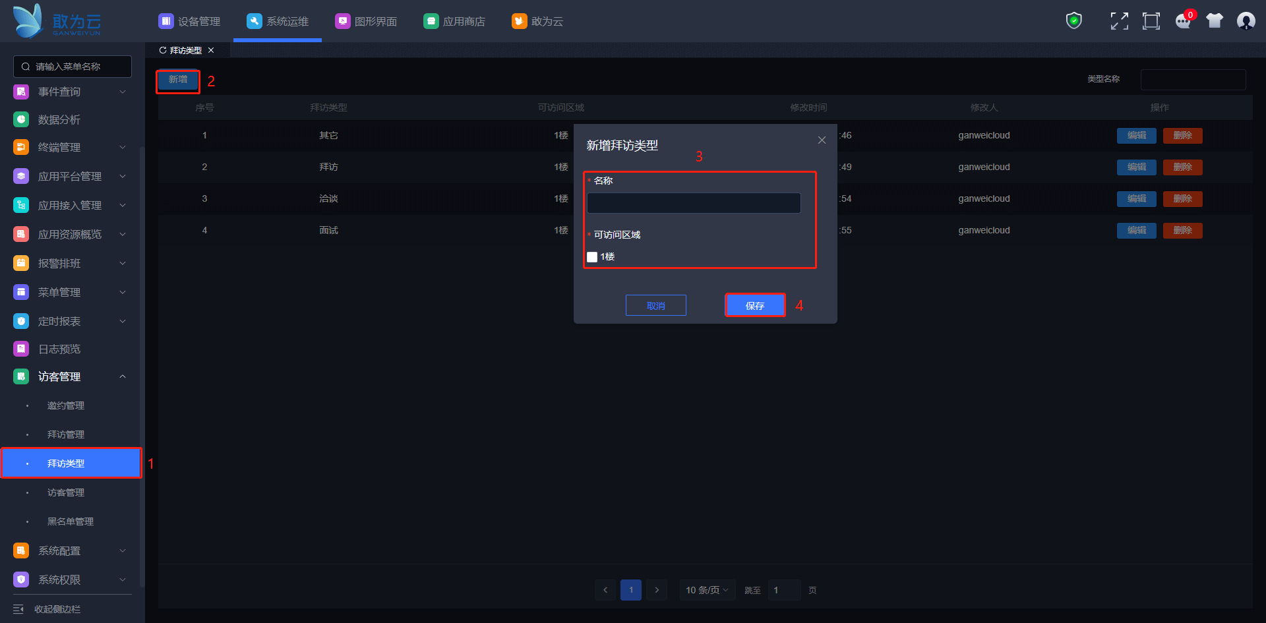
Task: Click the 应用平台管理 sidebar icon
Action: pos(21,176)
